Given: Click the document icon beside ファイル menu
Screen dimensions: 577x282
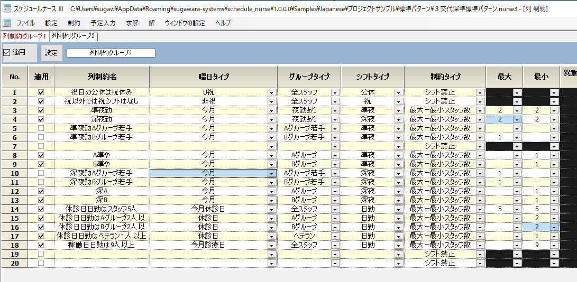Looking at the screenshot, I should [7, 23].
